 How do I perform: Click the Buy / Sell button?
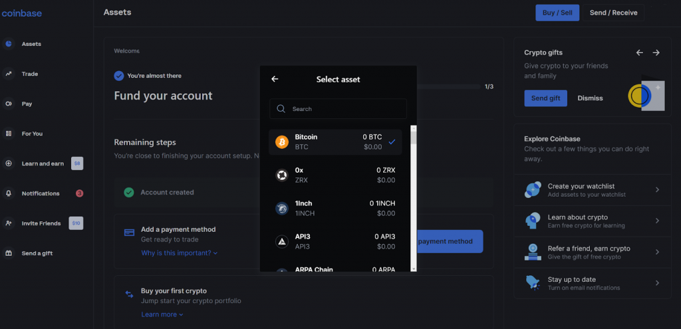pyautogui.click(x=557, y=13)
